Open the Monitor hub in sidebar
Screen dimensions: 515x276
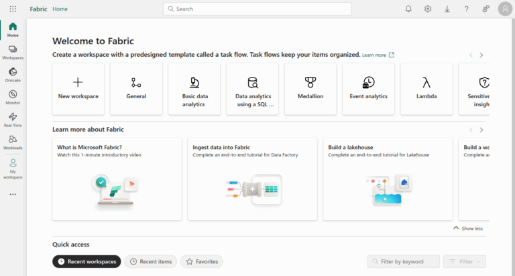(13, 97)
